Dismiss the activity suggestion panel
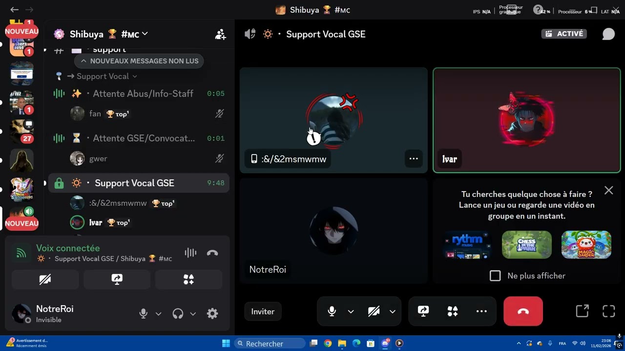Viewport: 625px width, 351px height. click(608, 190)
